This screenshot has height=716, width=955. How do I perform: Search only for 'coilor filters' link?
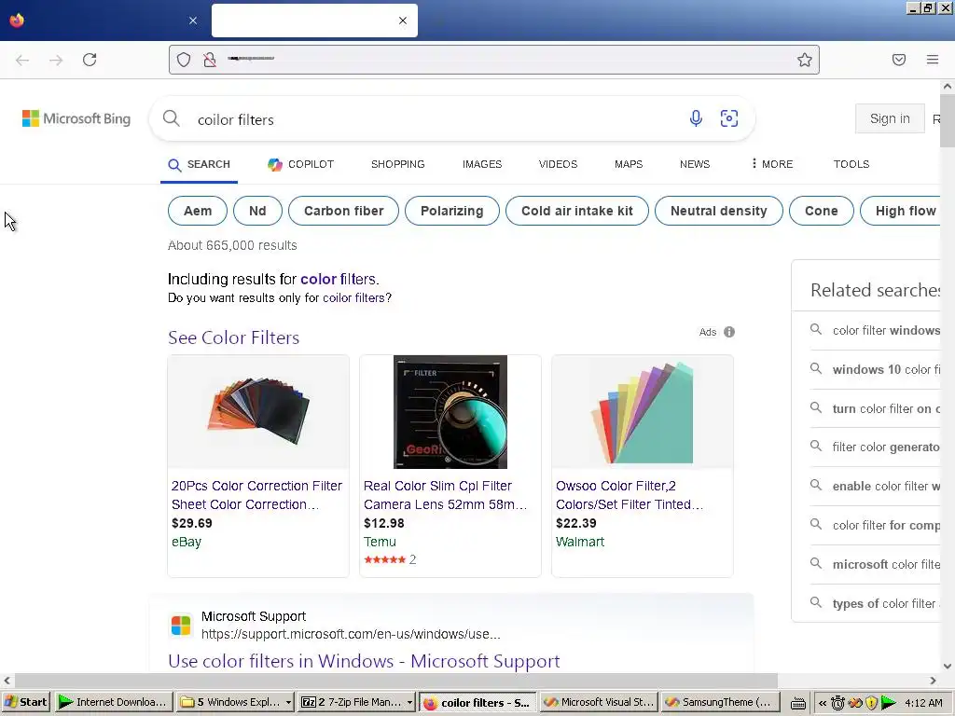(353, 297)
